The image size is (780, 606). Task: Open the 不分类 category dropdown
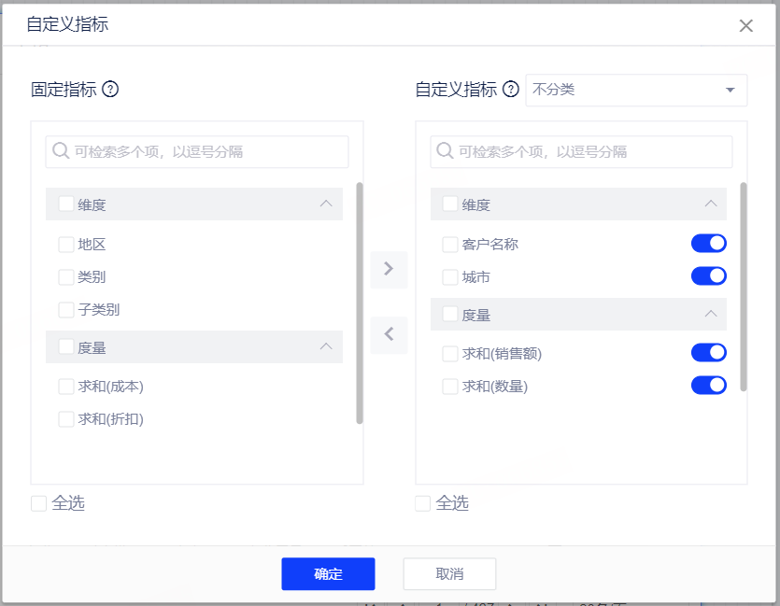click(635, 91)
